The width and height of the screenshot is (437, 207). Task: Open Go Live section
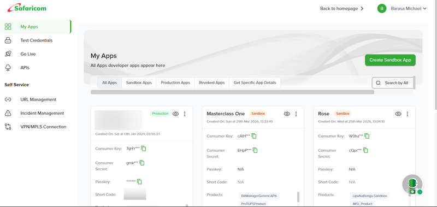coord(28,54)
